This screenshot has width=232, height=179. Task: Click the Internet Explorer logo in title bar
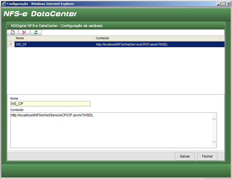(x=4, y=4)
